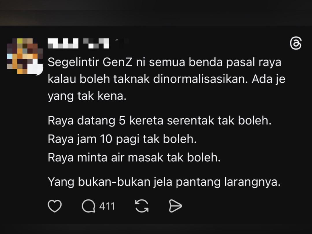This screenshot has width=312, height=234.
Task: Open the blurred username beside the avatar
Action: tap(78, 43)
